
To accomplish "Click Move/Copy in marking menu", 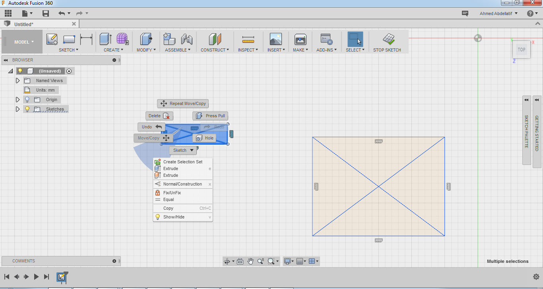I will [x=153, y=138].
